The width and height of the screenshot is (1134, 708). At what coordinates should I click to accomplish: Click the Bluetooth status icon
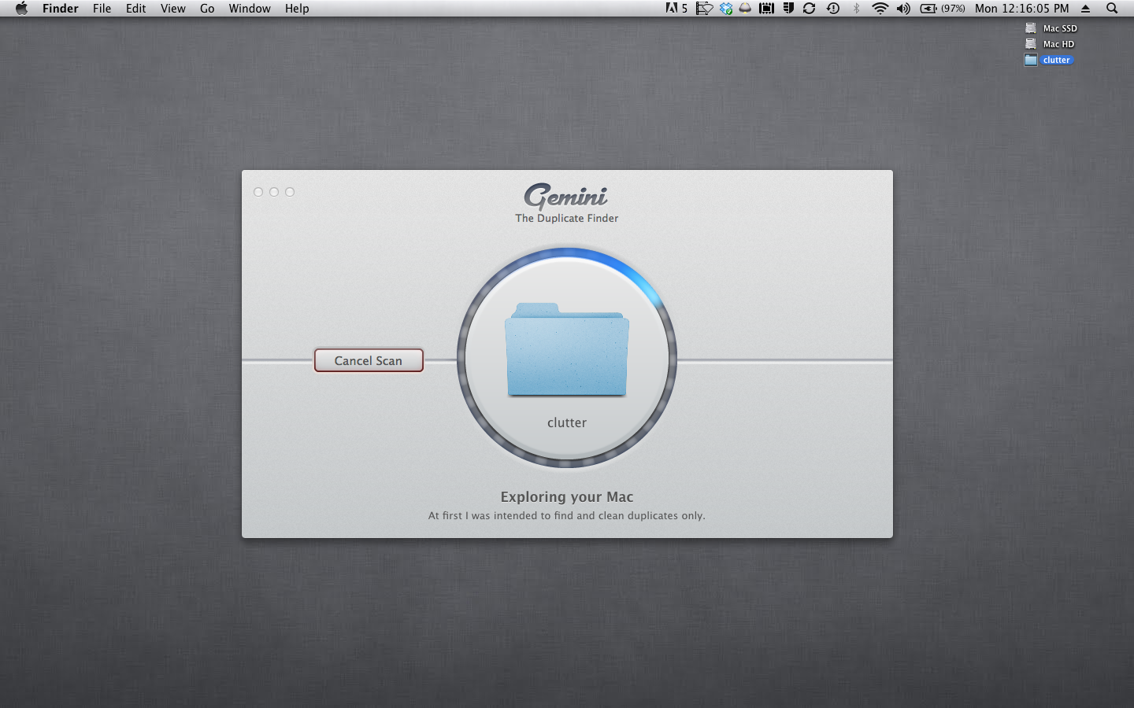click(x=857, y=9)
